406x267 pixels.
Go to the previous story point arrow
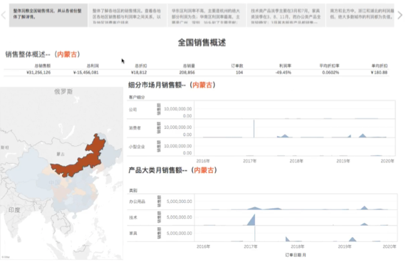click(x=4, y=15)
